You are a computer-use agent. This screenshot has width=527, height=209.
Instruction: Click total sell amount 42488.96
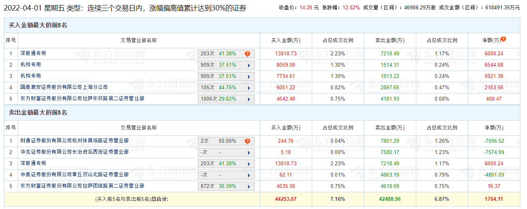[x=390, y=199]
